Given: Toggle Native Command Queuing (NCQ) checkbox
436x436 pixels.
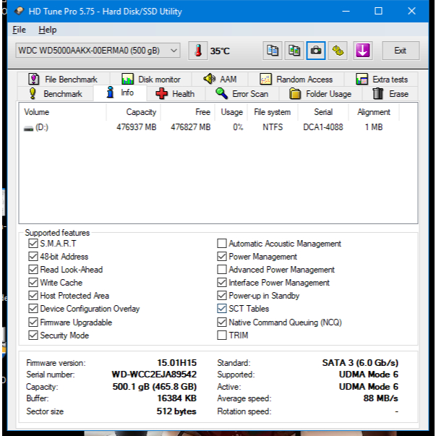Looking at the screenshot, I should [x=222, y=322].
